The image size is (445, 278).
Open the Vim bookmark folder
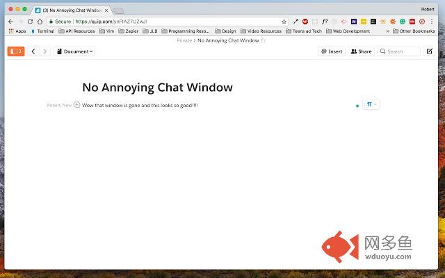point(106,31)
